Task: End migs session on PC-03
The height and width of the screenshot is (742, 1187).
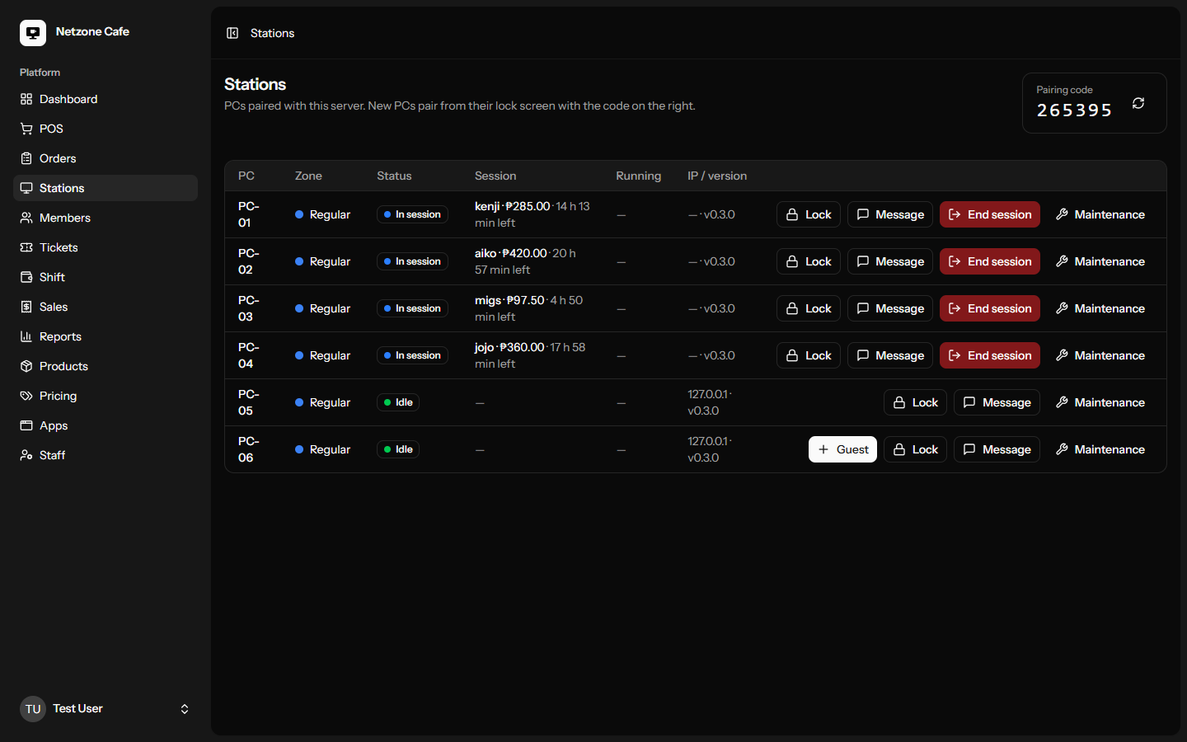Action: 990,308
